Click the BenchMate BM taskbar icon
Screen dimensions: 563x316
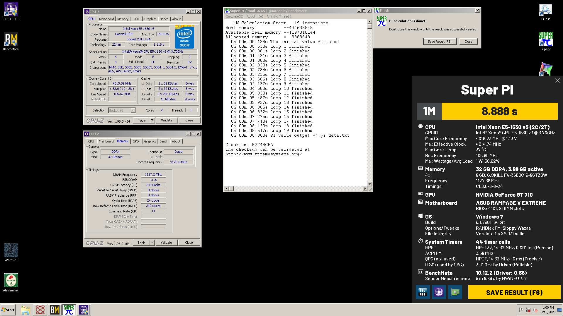pyautogui.click(x=55, y=310)
